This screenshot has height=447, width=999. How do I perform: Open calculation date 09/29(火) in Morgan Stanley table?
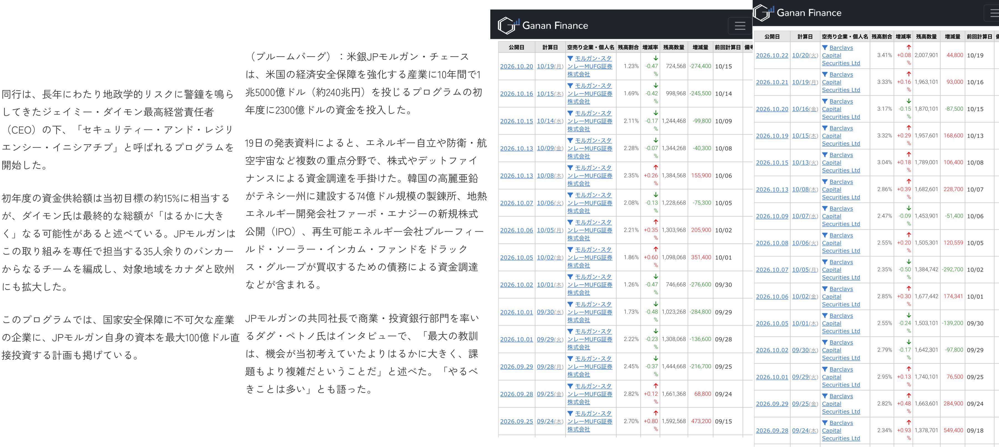(550, 339)
